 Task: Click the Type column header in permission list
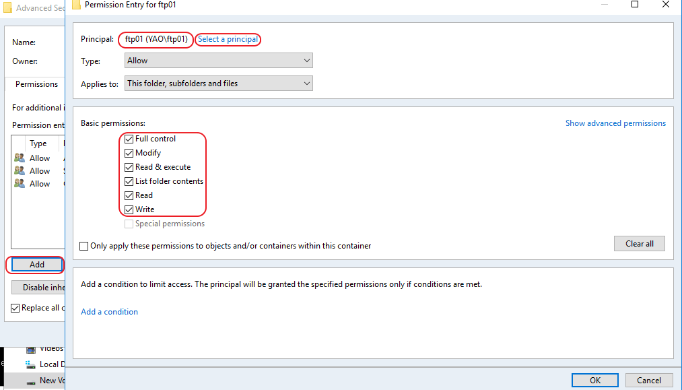point(38,143)
